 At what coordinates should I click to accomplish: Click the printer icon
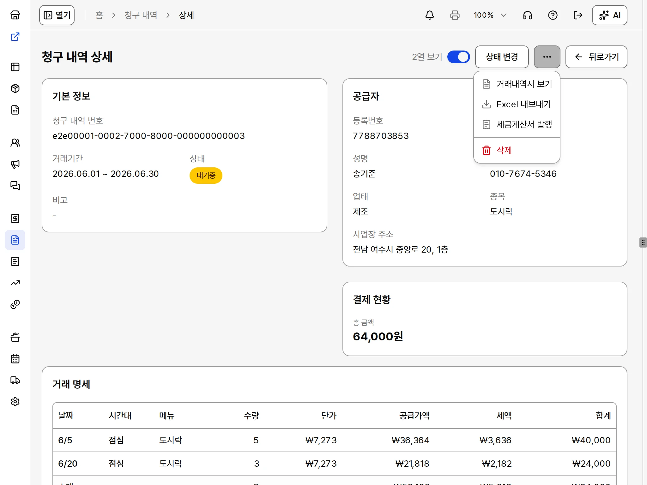click(x=455, y=15)
